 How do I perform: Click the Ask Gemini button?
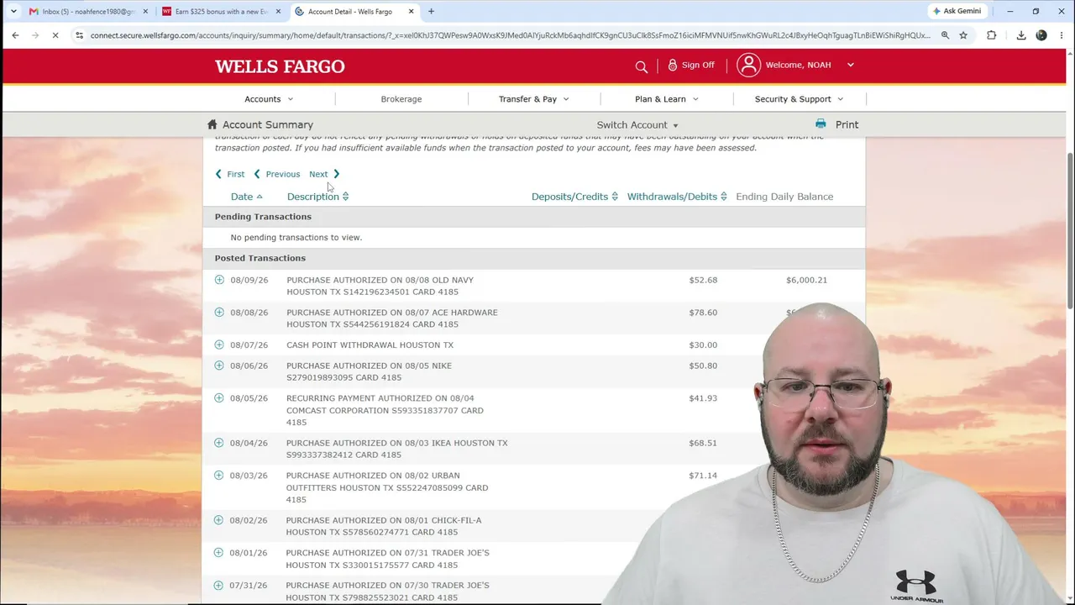[x=957, y=11]
